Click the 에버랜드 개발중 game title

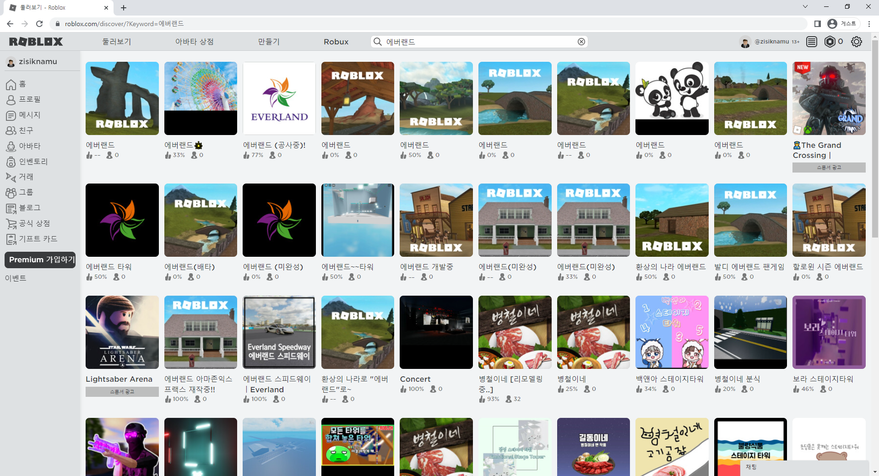pos(427,267)
